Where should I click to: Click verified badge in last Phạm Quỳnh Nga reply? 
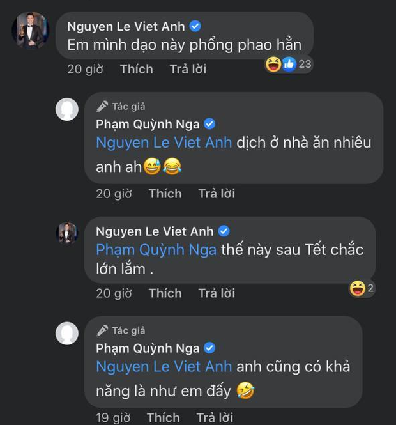pos(208,348)
